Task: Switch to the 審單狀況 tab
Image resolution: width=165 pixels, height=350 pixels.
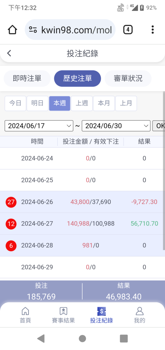Action: 128,78
